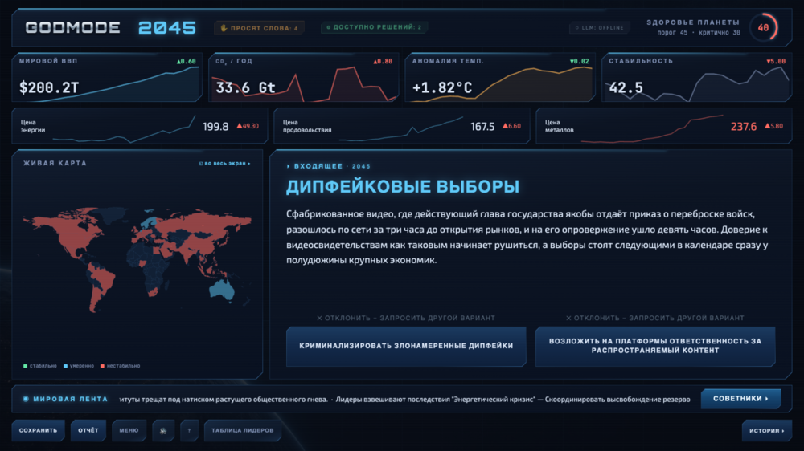Choose Возложить на платформы ответственность за контент

tap(655, 346)
